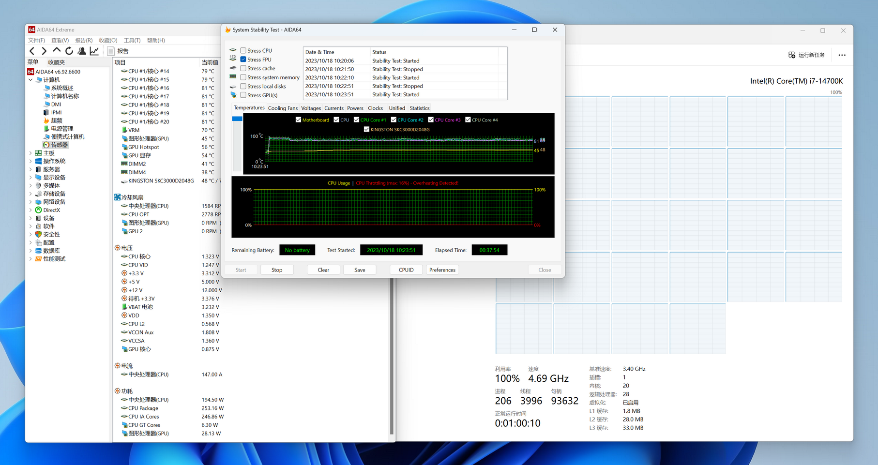The width and height of the screenshot is (878, 465).
Task: Click the report page icon in AIDA64 toolbar
Action: (111, 51)
